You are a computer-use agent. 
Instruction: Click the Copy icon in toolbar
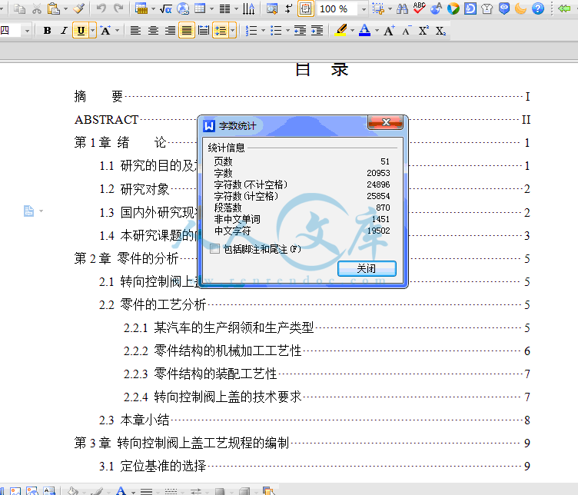click(x=19, y=8)
